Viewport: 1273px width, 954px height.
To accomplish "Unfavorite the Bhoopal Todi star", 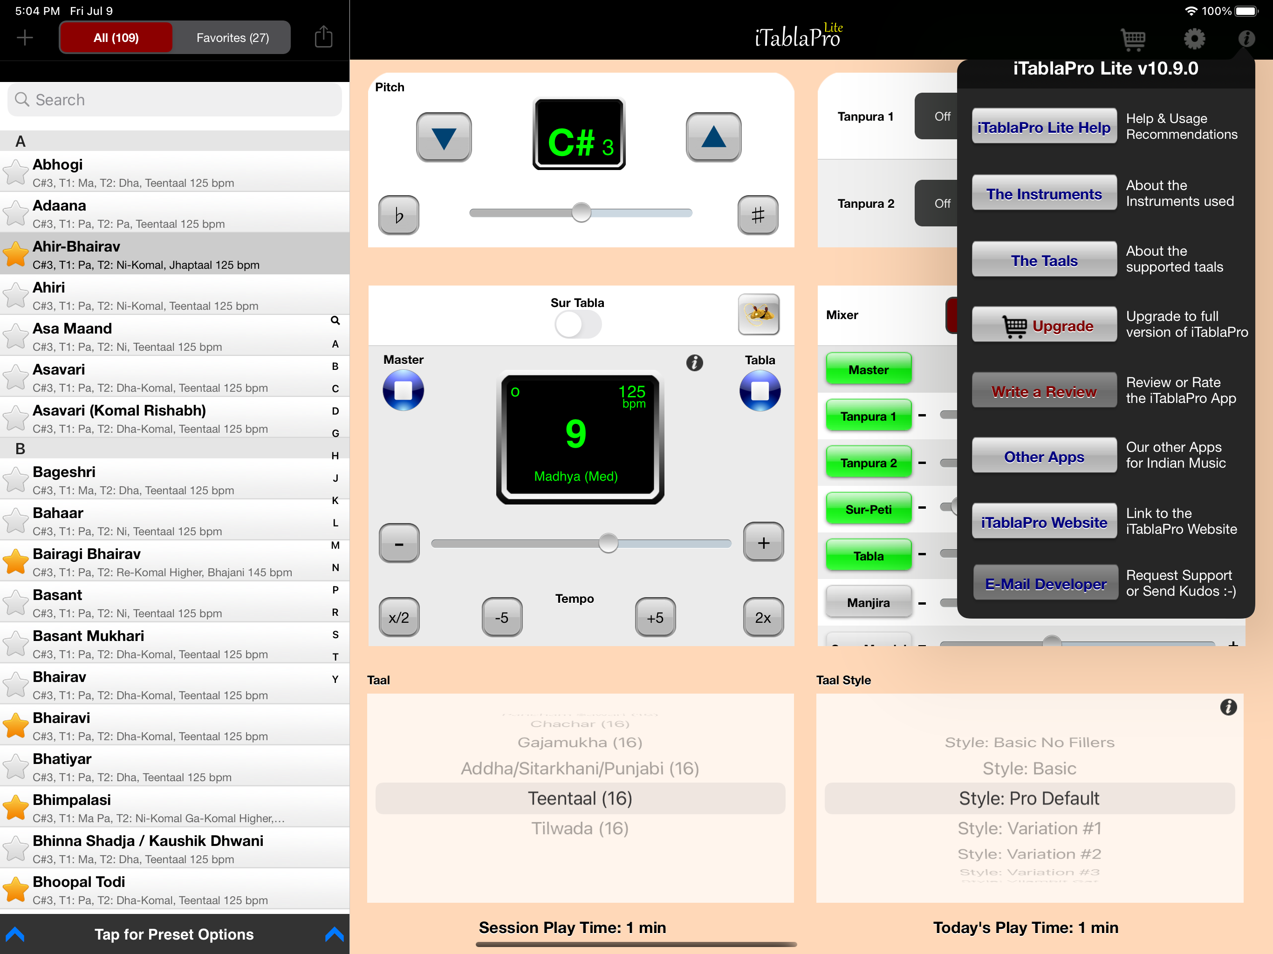I will 15,889.
